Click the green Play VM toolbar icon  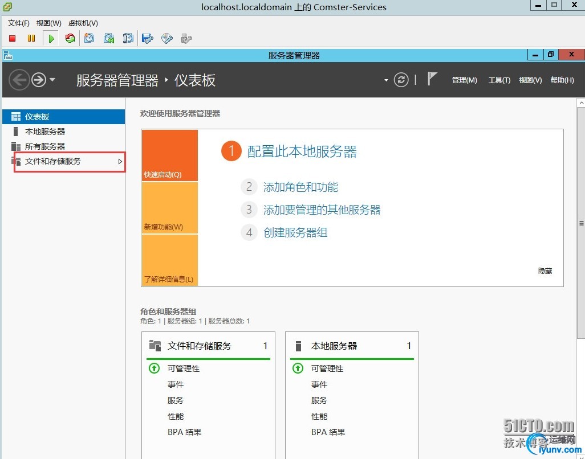tap(51, 38)
